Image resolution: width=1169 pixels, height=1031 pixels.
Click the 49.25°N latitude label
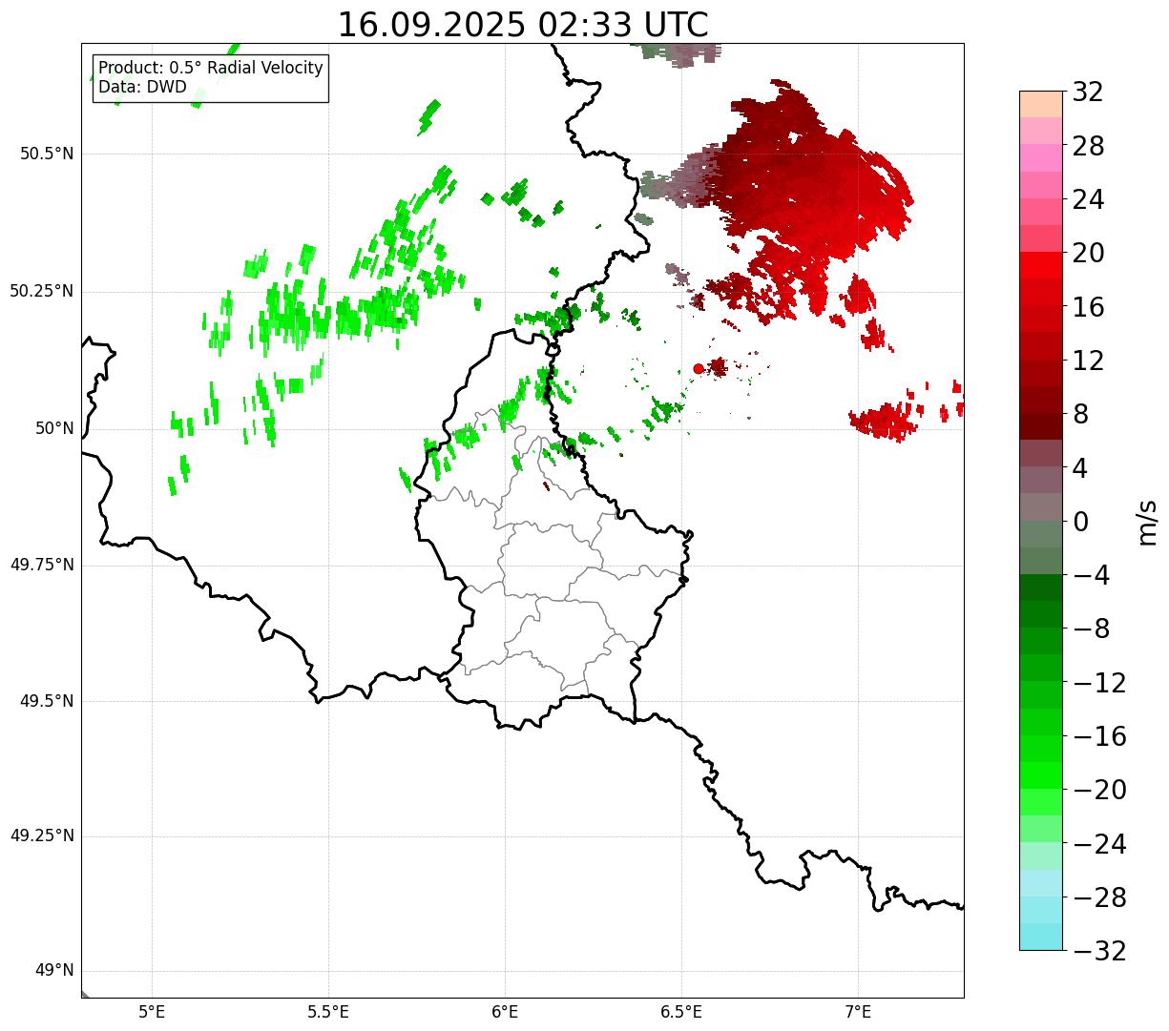(42, 836)
